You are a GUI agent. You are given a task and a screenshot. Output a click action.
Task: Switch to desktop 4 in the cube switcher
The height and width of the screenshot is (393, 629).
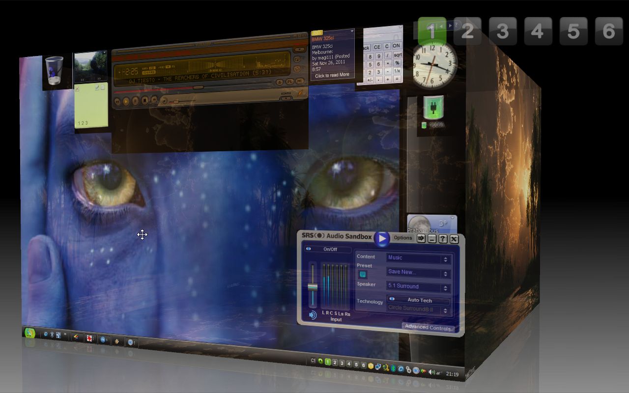pyautogui.click(x=538, y=31)
